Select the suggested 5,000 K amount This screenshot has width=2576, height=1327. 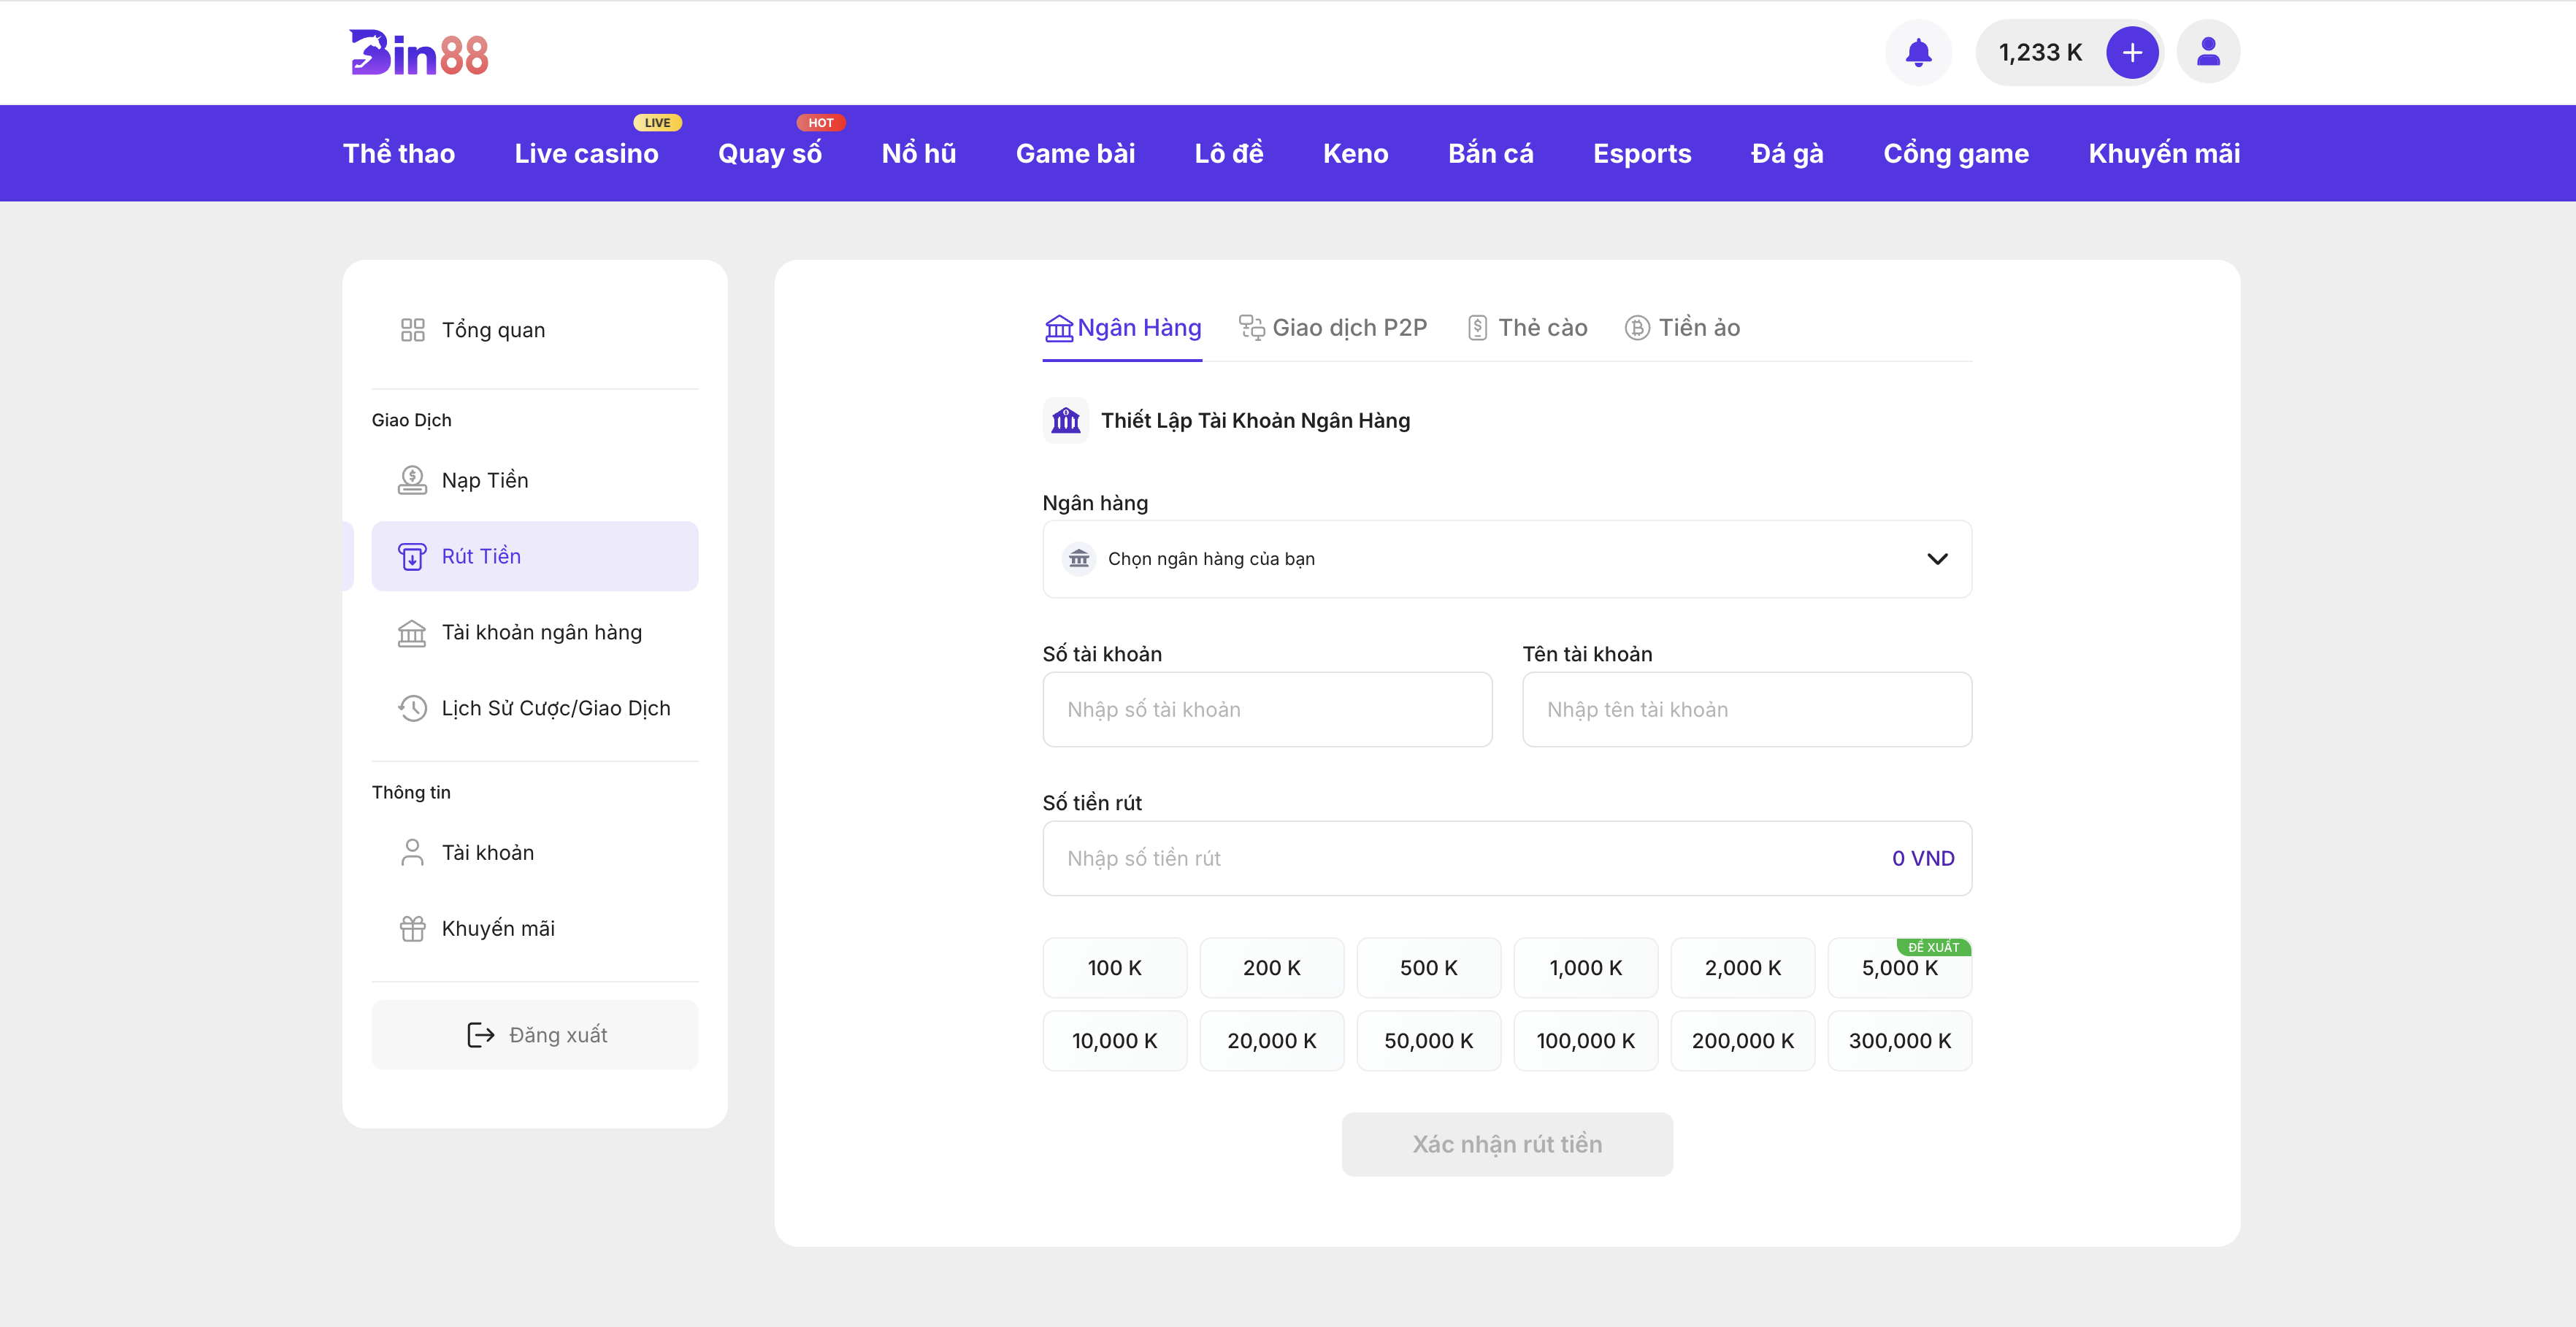[x=1899, y=967]
